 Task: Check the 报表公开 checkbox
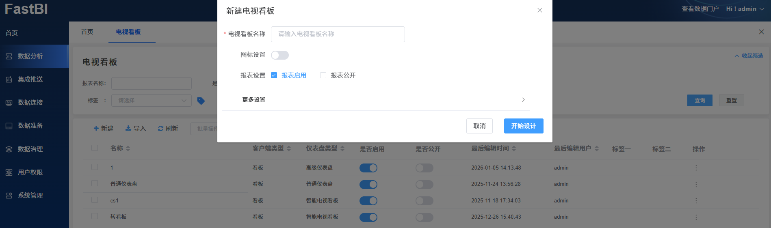coord(323,75)
